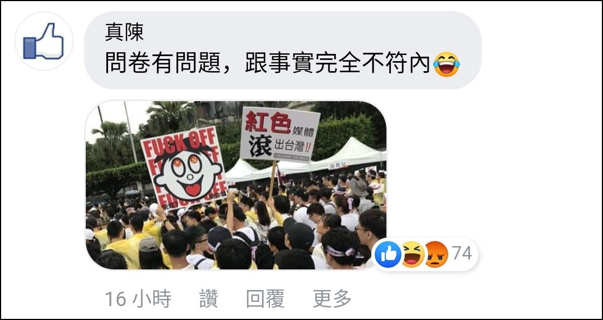The height and width of the screenshot is (320, 603).
Task: Click the white tent in the photo
Action: [x=346, y=153]
